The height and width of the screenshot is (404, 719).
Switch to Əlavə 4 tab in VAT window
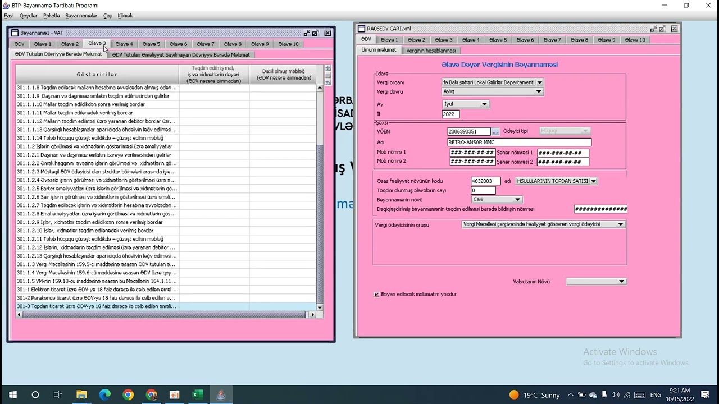click(x=124, y=44)
